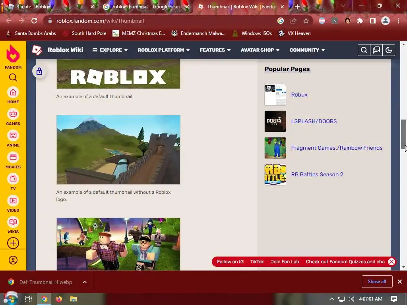Image resolution: width=407 pixels, height=305 pixels.
Task: Switch to Create - Roblox tab
Action: point(49,7)
